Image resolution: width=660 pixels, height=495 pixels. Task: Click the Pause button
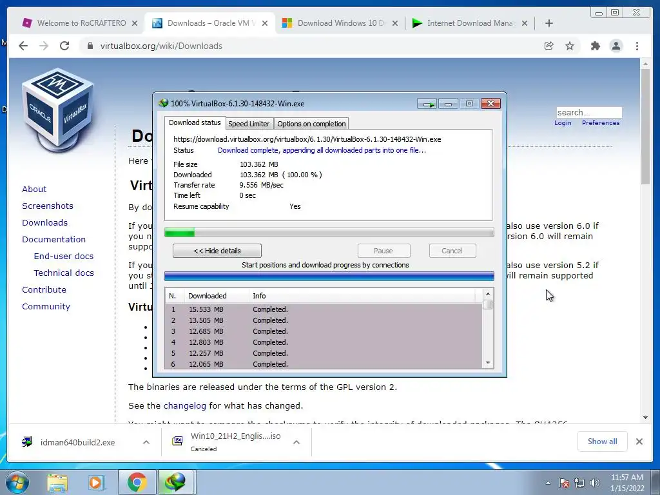pyautogui.click(x=383, y=251)
